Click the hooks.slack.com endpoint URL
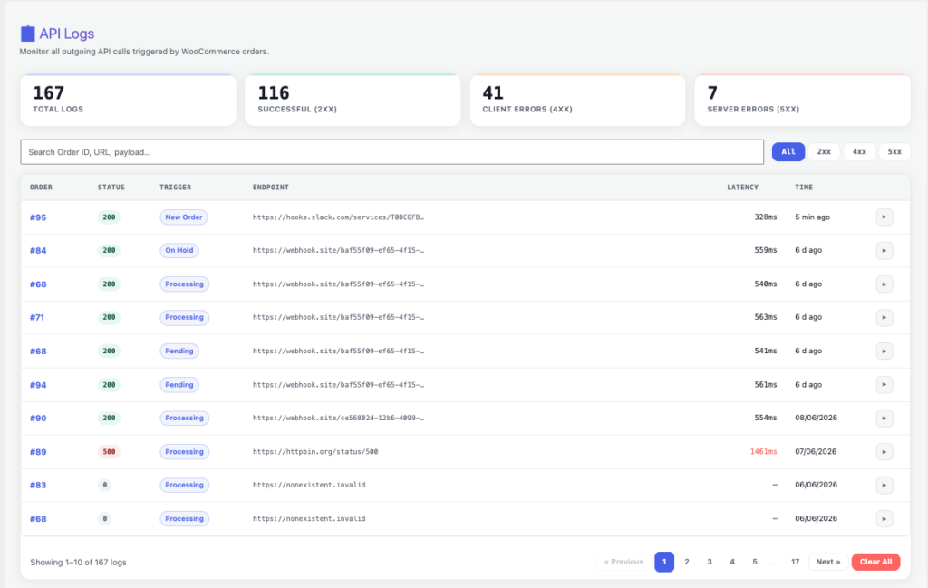Viewport: 928px width, 588px height. [x=338, y=217]
